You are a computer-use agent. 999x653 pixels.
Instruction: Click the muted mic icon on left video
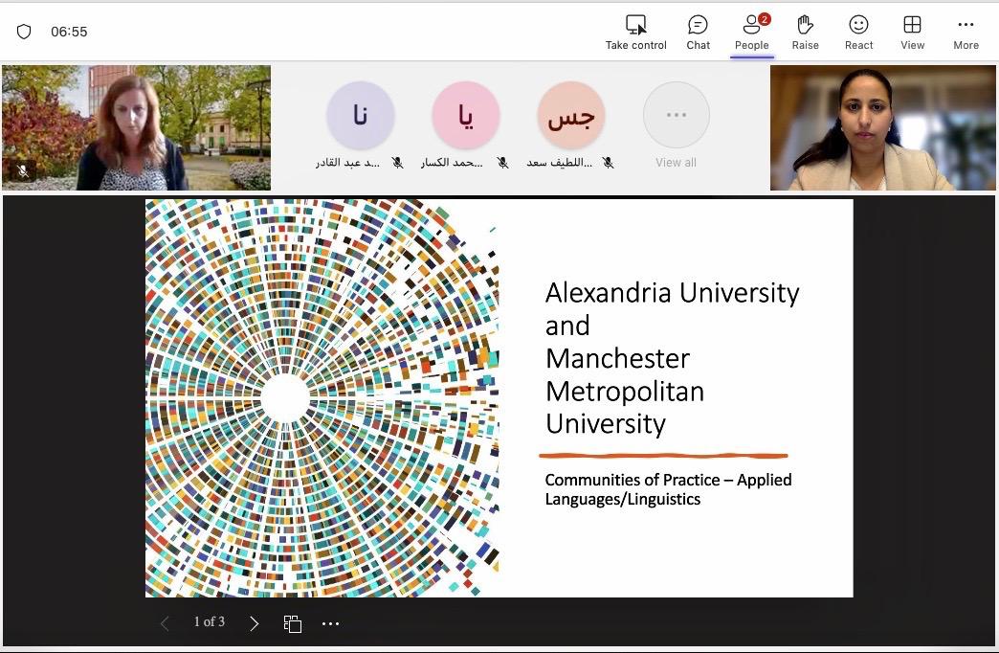click(23, 171)
